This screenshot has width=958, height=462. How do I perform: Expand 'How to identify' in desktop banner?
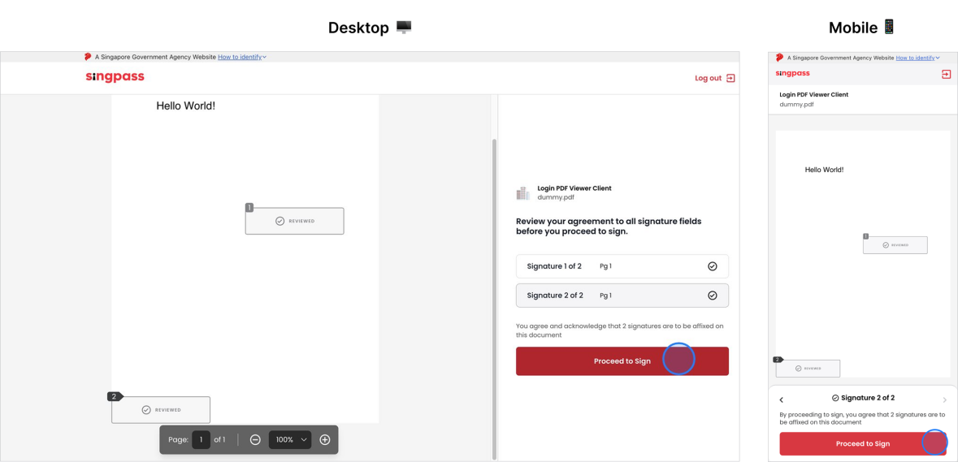click(x=242, y=57)
